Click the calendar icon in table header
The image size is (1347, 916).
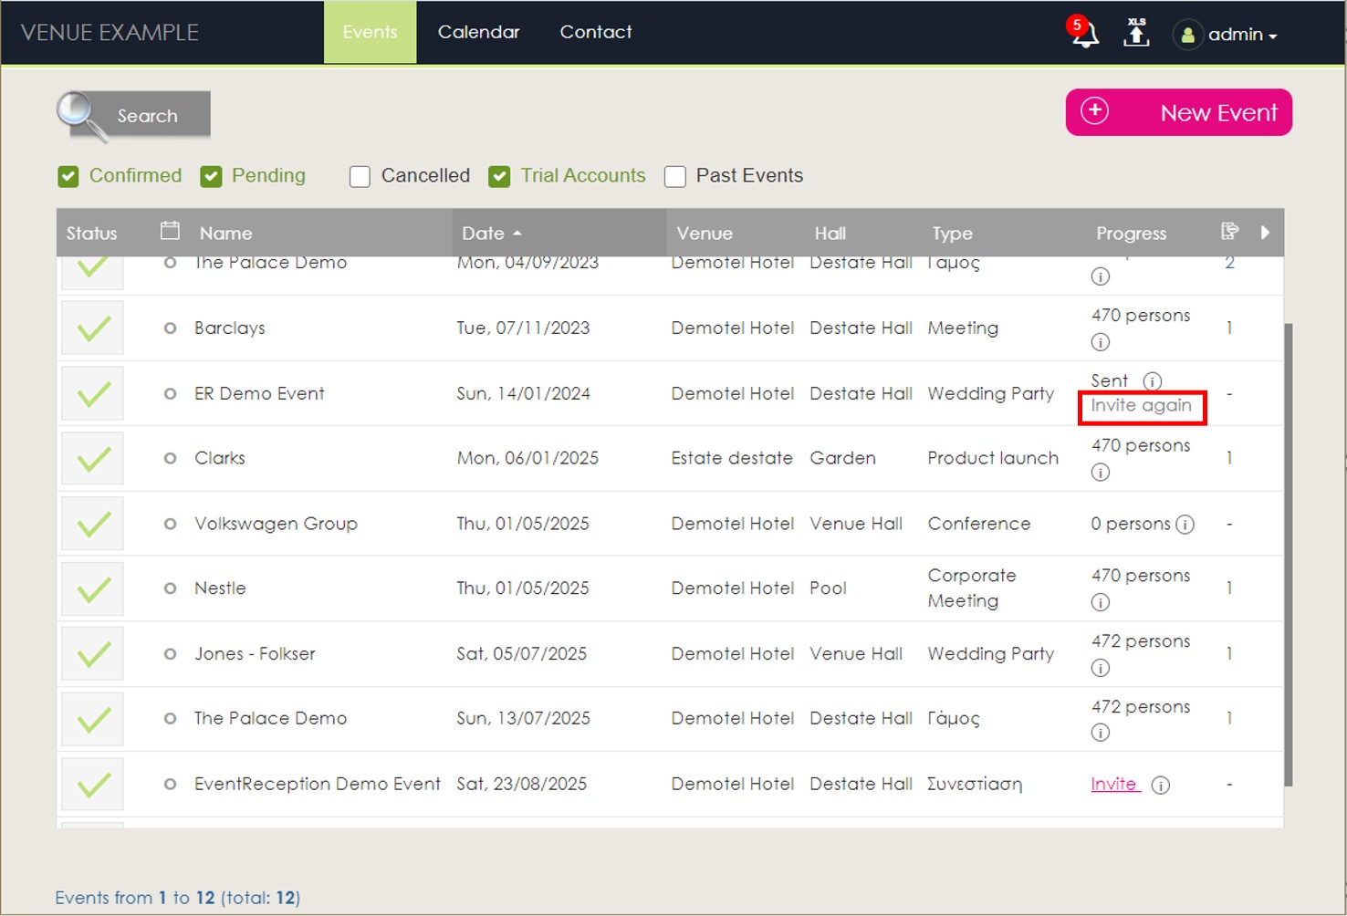(170, 231)
